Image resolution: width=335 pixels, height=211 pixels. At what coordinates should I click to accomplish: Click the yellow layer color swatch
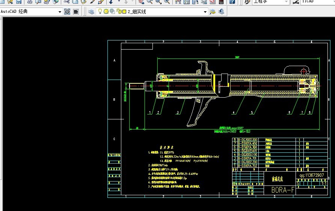[x=124, y=12]
